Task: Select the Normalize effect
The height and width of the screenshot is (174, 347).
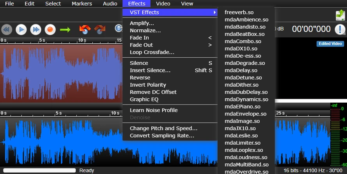Action: tap(145, 30)
